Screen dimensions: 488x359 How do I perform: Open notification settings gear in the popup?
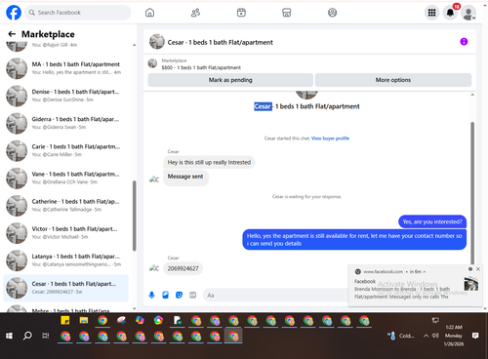pos(470,269)
